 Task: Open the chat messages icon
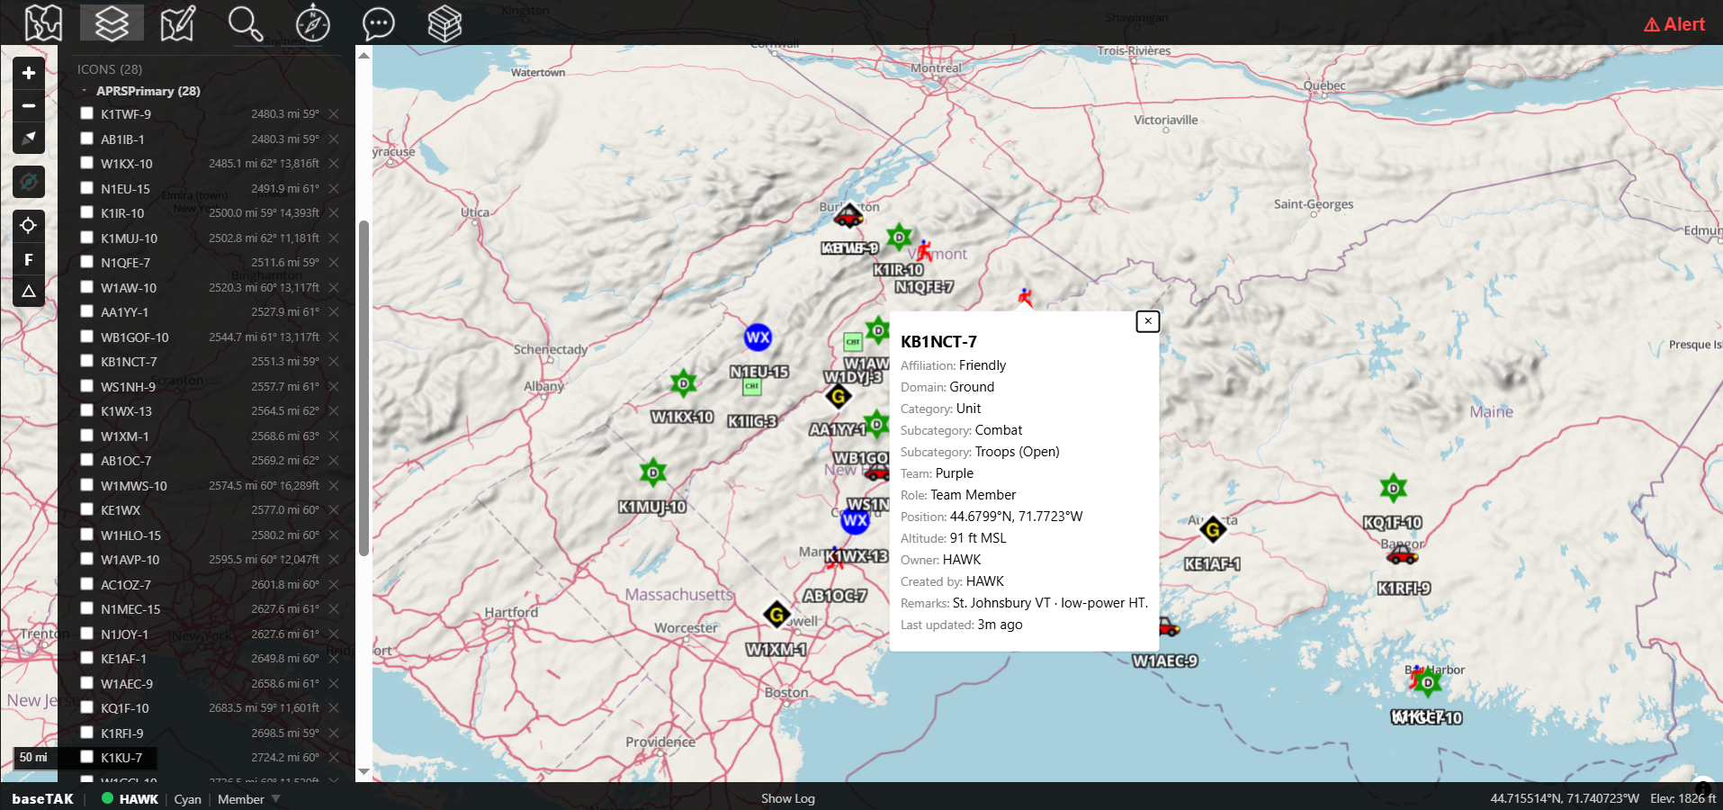coord(379,22)
